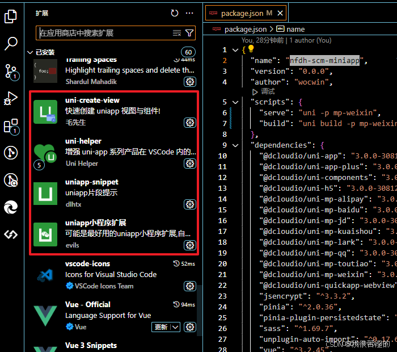Open the code-brackets arrow activity bar icon
Screen dimensions: 397x352
[11, 234]
